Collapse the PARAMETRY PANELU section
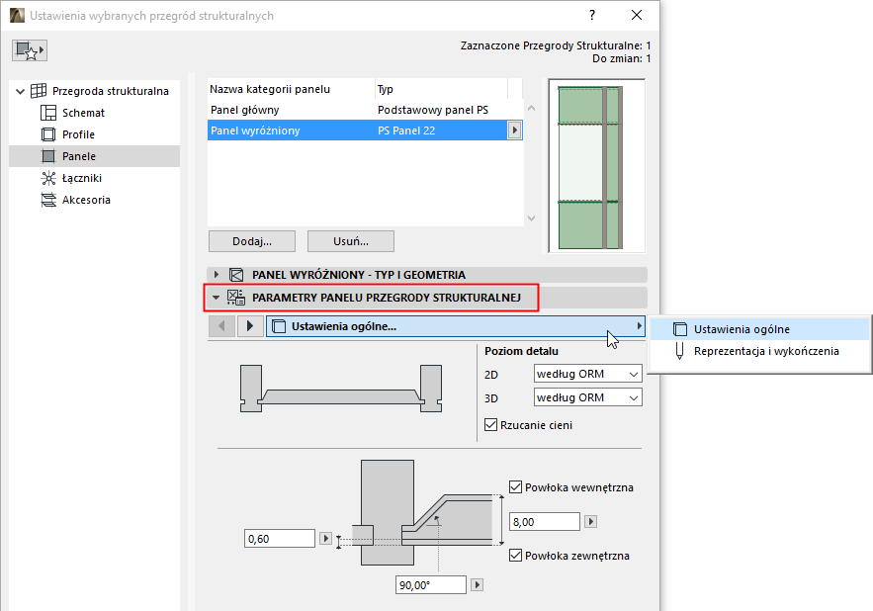The image size is (873, 611). [x=217, y=298]
